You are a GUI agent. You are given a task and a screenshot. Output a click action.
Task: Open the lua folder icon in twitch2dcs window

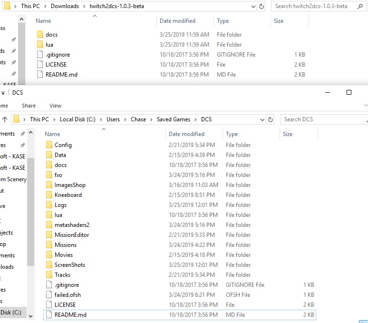click(40, 44)
